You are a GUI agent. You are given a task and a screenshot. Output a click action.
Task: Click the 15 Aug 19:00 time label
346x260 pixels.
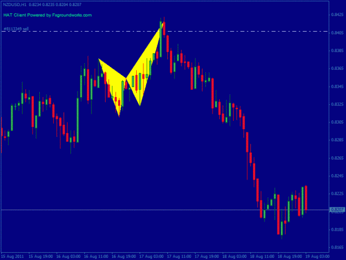click(x=41, y=256)
